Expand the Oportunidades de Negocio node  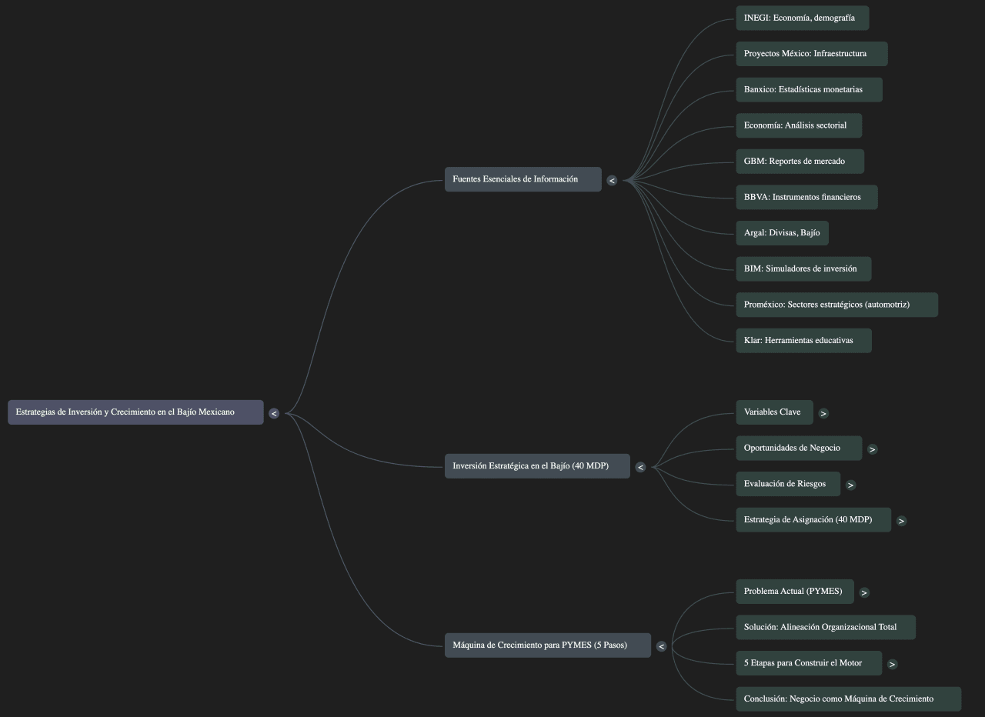click(x=872, y=449)
